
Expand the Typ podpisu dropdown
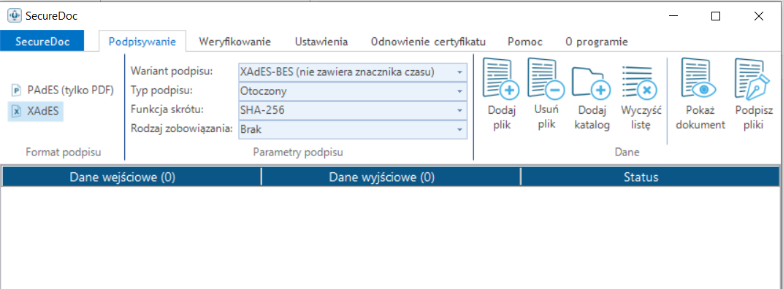point(353,91)
